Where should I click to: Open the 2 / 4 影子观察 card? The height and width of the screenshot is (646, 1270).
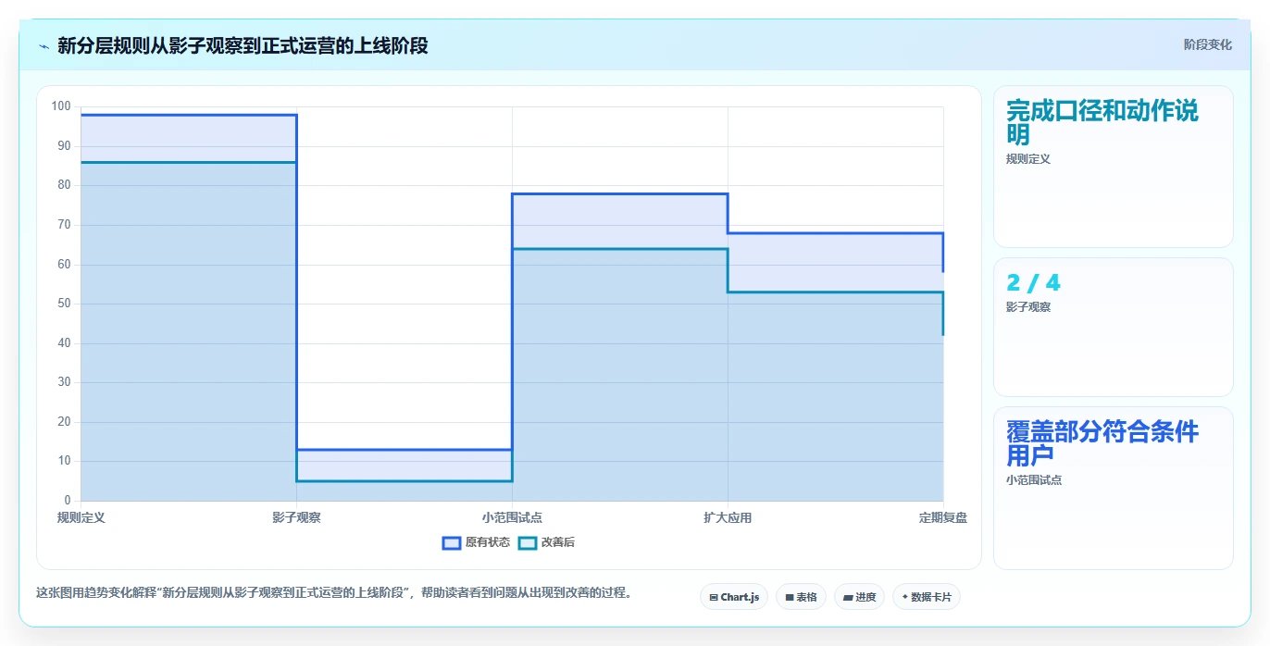(1114, 328)
